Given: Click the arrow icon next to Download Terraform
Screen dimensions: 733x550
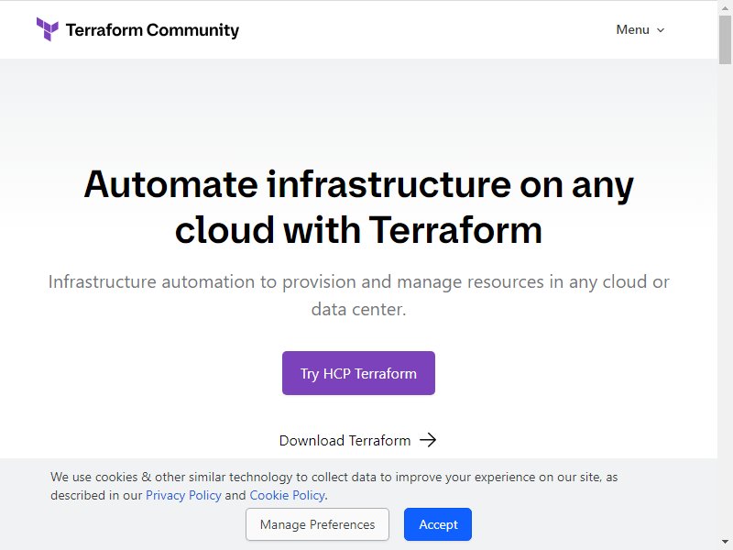Looking at the screenshot, I should coord(428,440).
